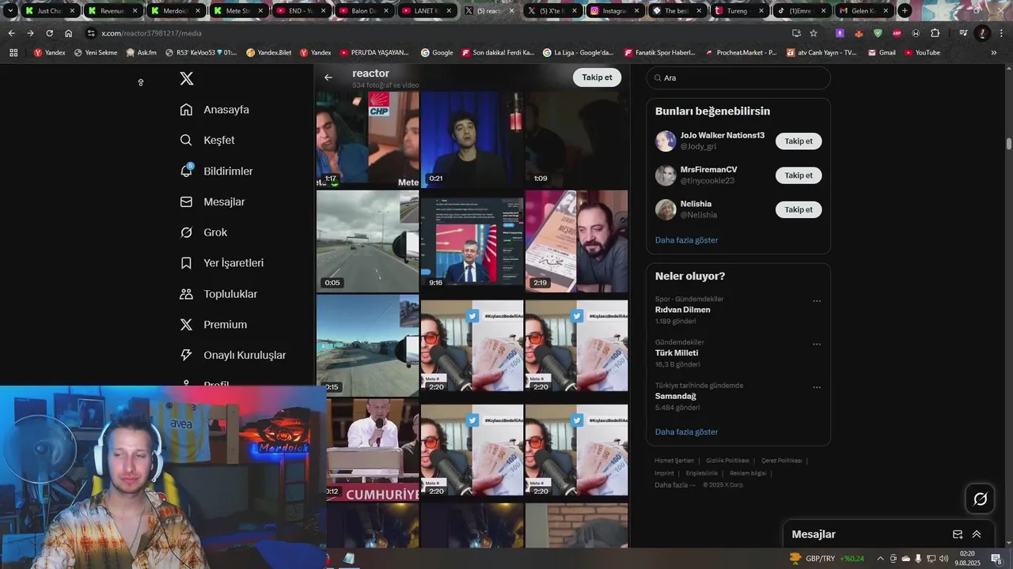Switch to the Revenue browser tab
Screen dimensions: 1013x569
pos(112,11)
